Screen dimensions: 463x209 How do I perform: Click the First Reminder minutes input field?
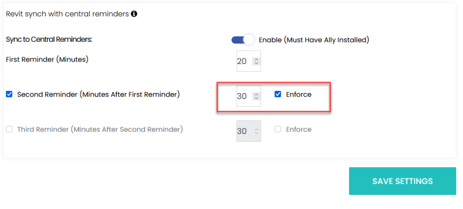point(243,61)
